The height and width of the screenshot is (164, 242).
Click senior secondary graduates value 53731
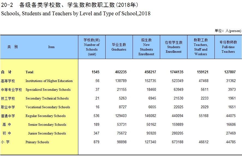(122, 125)
